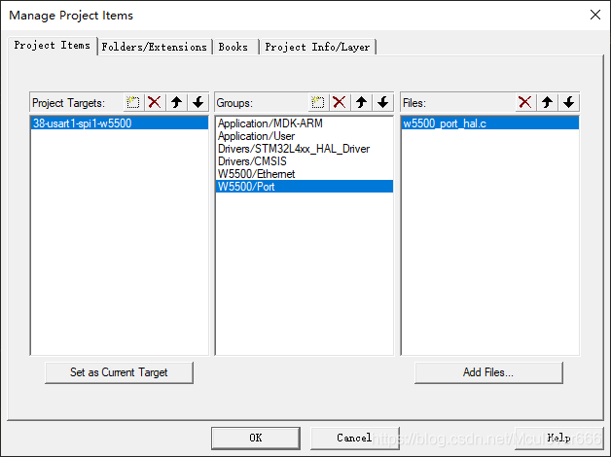Select the W5500/Ethernet group

pyautogui.click(x=304, y=174)
